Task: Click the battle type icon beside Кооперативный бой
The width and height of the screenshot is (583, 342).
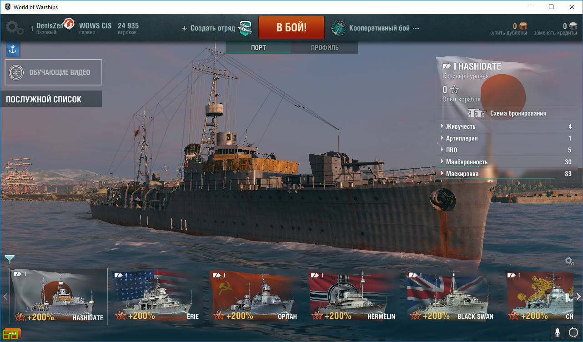Action: [x=338, y=28]
